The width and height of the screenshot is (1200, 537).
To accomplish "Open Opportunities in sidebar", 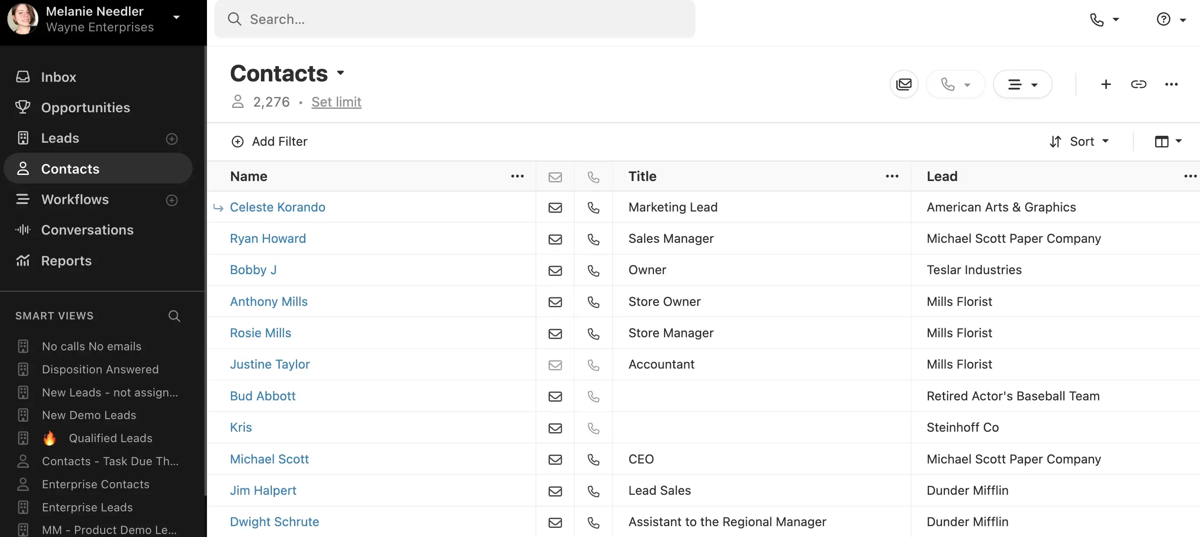I will [x=85, y=108].
